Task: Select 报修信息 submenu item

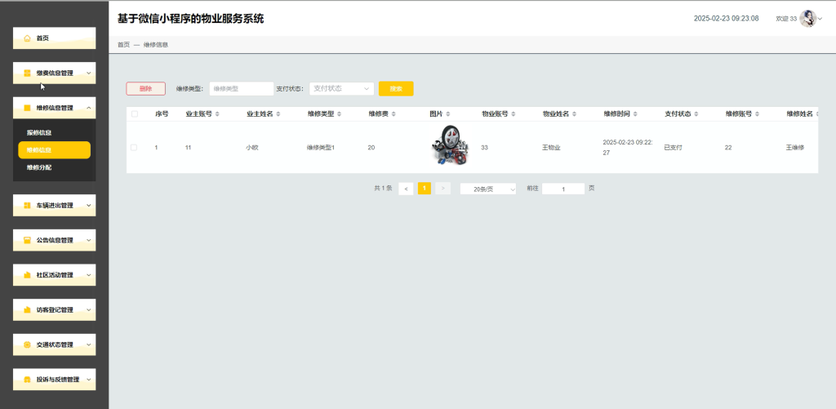Action: click(55, 132)
